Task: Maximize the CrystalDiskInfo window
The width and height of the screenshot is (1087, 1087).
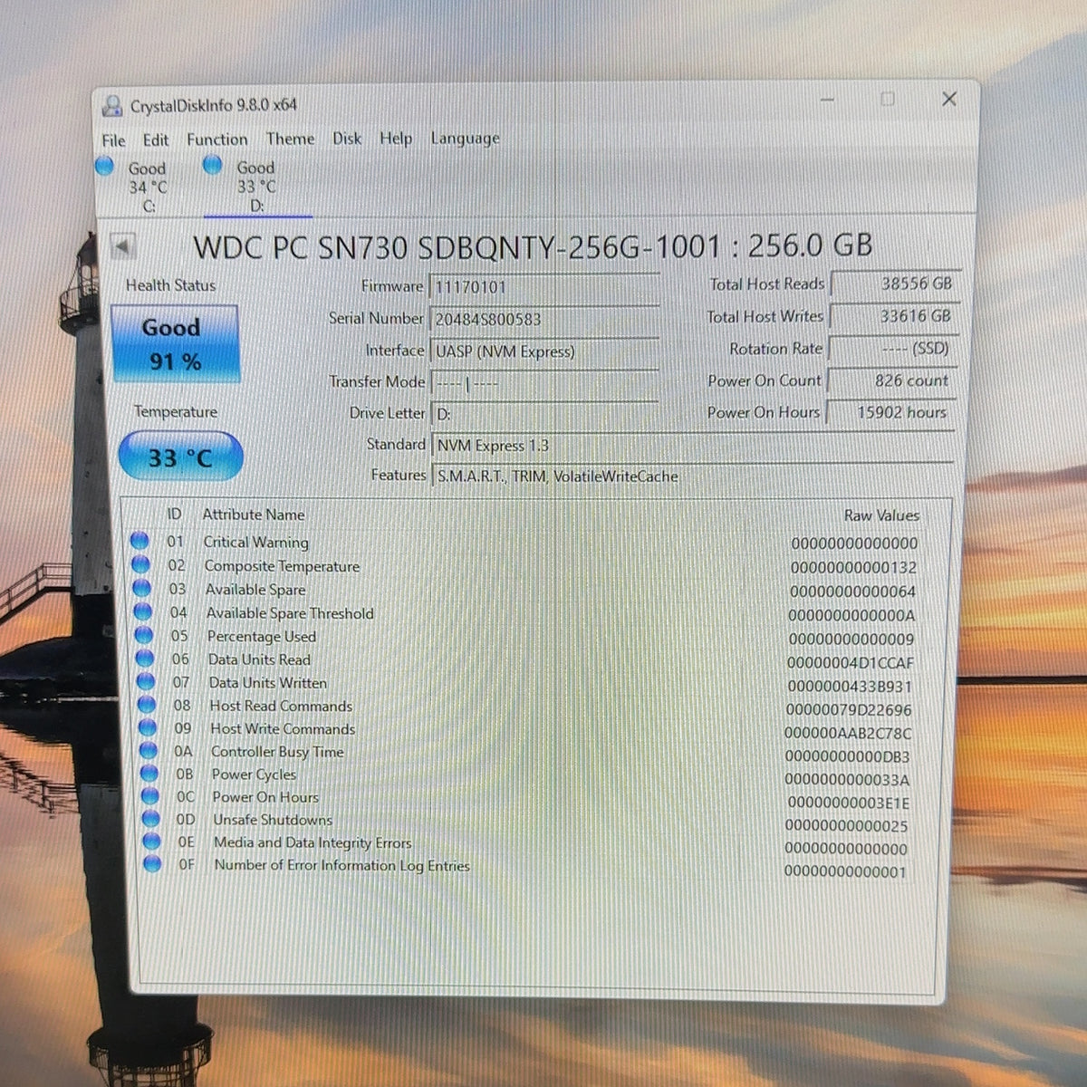Action: (888, 99)
